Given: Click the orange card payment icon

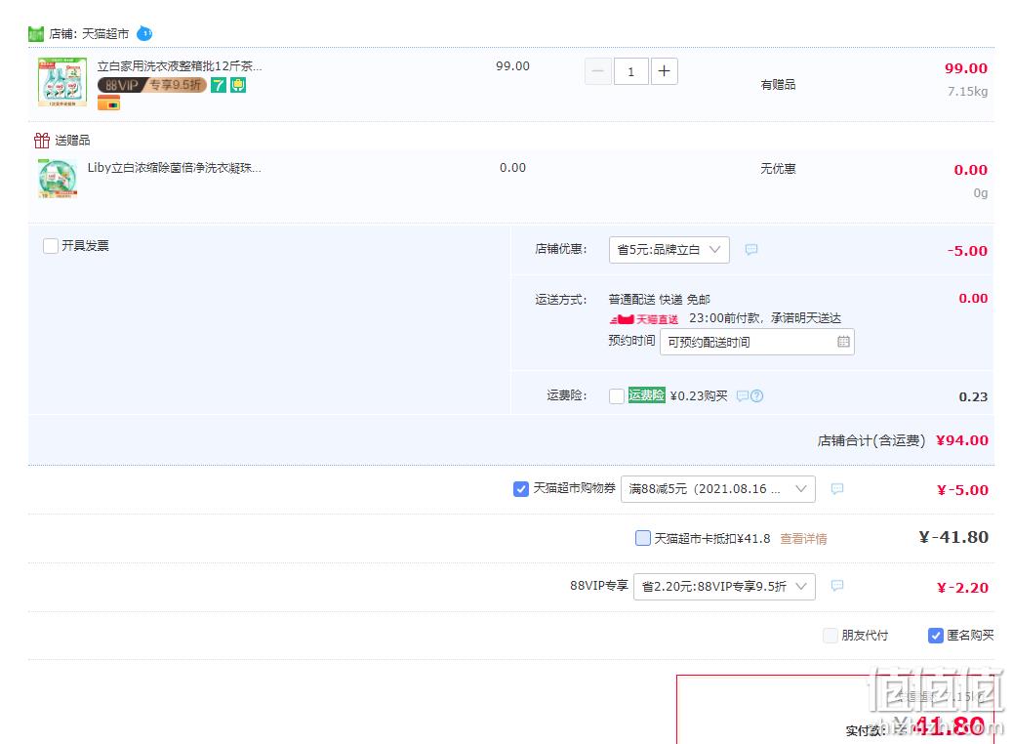Looking at the screenshot, I should click(x=108, y=103).
